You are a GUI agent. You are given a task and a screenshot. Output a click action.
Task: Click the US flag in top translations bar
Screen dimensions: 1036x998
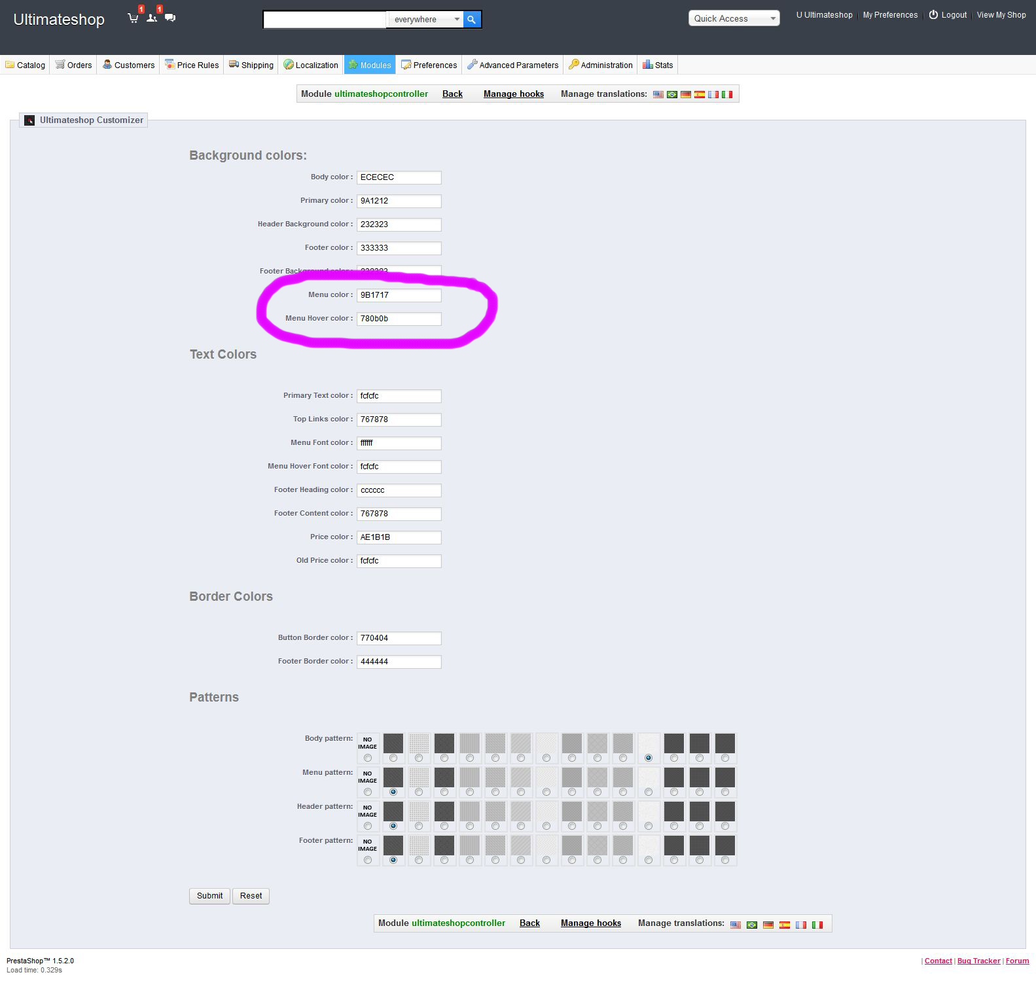coord(658,95)
